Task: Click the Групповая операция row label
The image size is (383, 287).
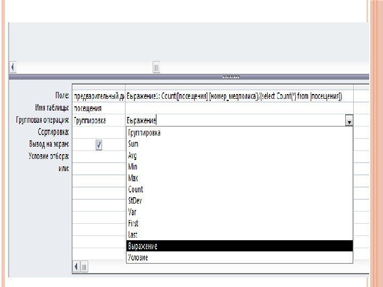Action: [x=43, y=120]
